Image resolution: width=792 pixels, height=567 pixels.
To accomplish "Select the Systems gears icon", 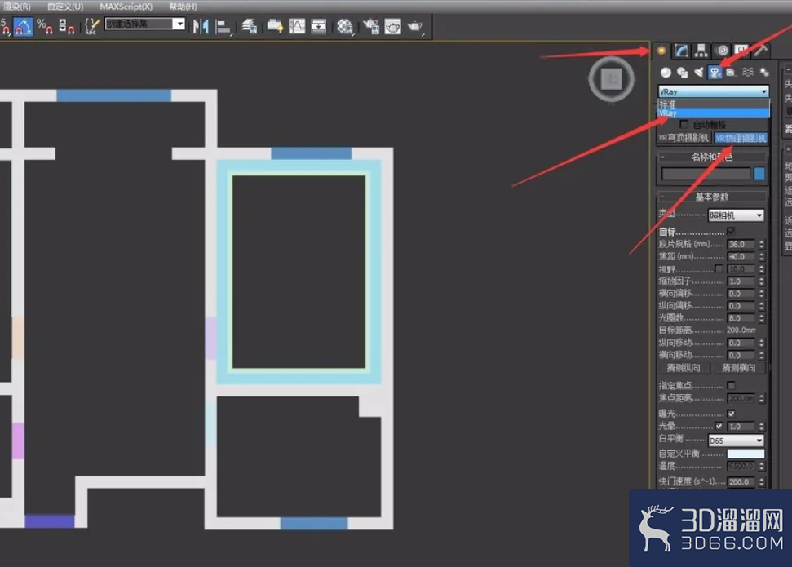I will click(764, 73).
